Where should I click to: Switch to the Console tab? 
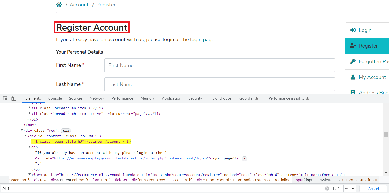tap(55, 98)
